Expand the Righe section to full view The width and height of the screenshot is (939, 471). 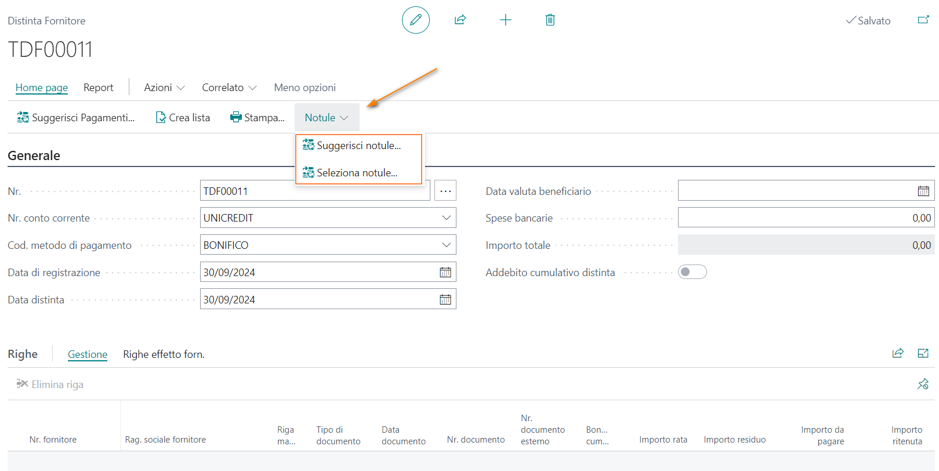[x=923, y=353]
